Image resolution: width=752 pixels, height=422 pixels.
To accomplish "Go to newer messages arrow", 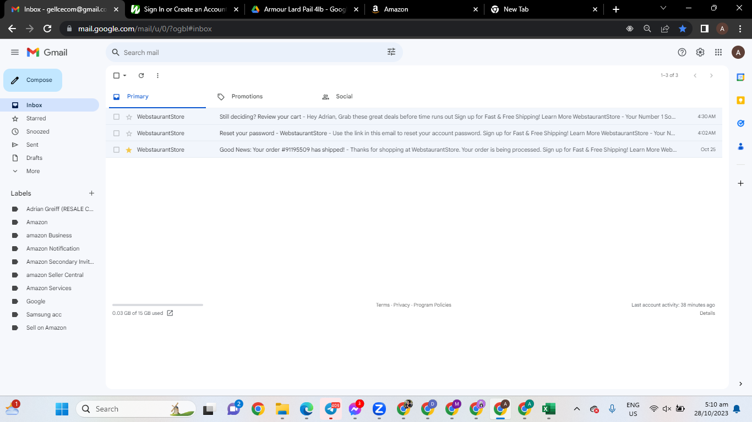I will 695,75.
